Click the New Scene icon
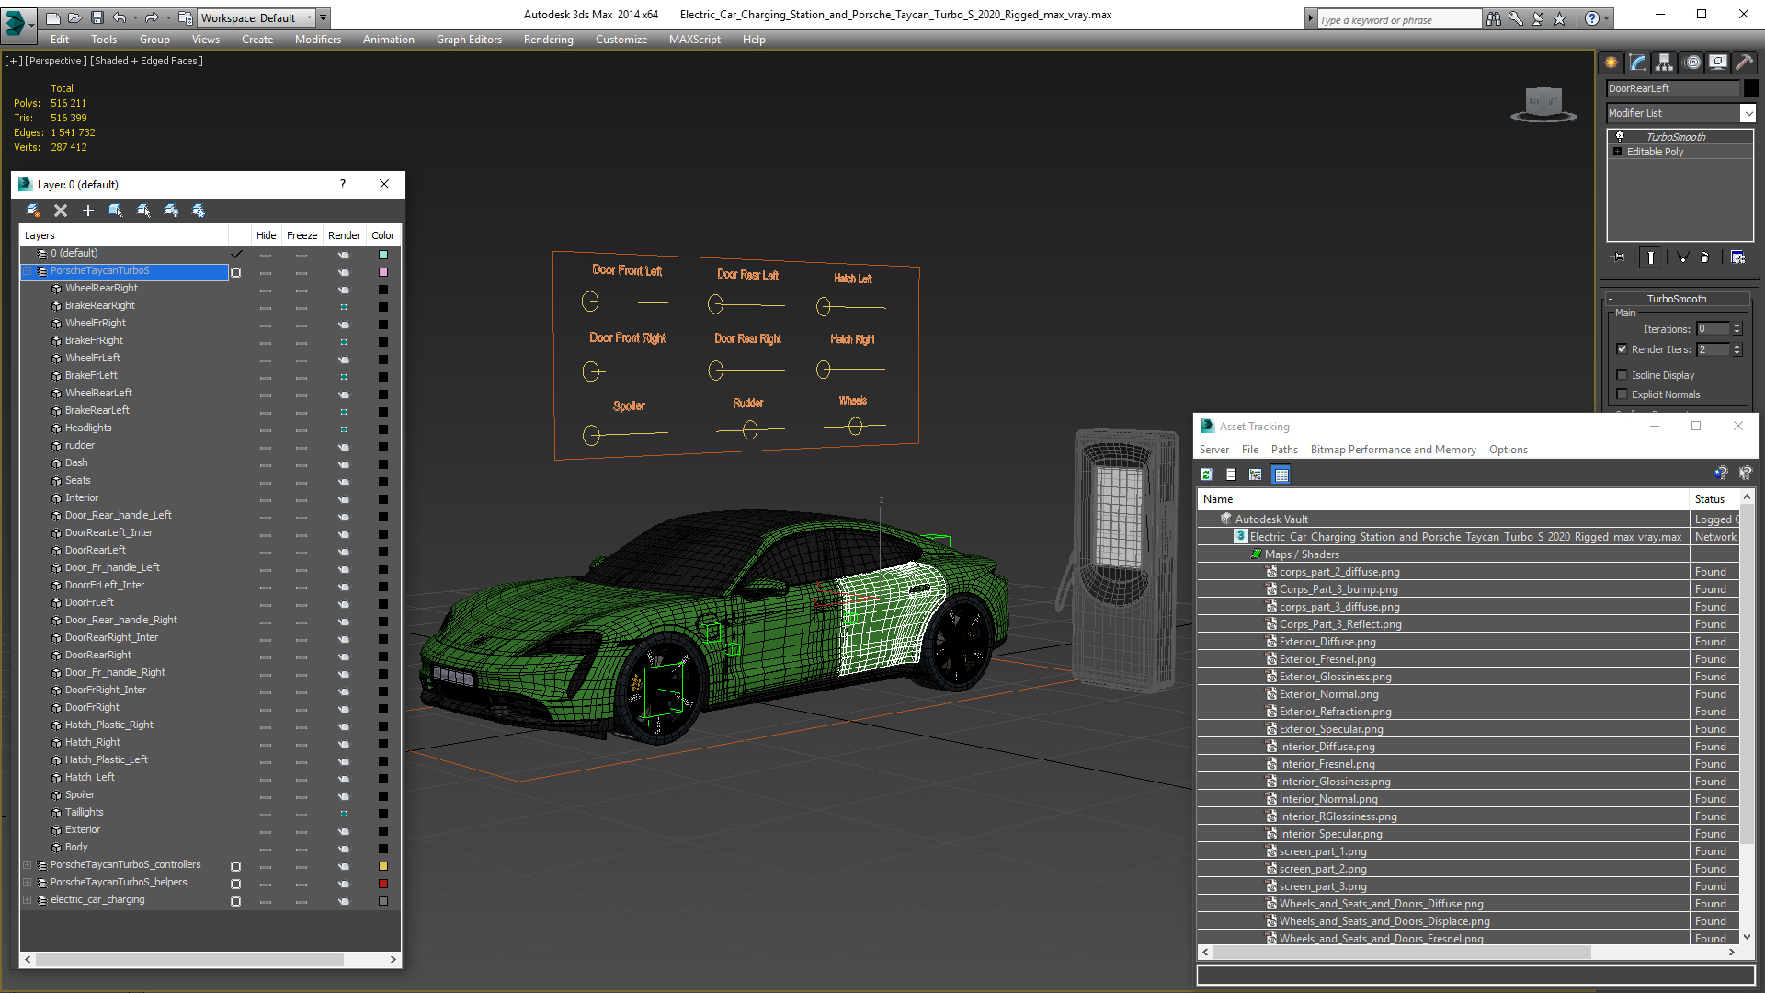This screenshot has height=993, width=1765. pos(53,17)
